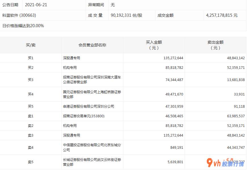
Task: Select the 买3 row label
Action: (31, 80)
